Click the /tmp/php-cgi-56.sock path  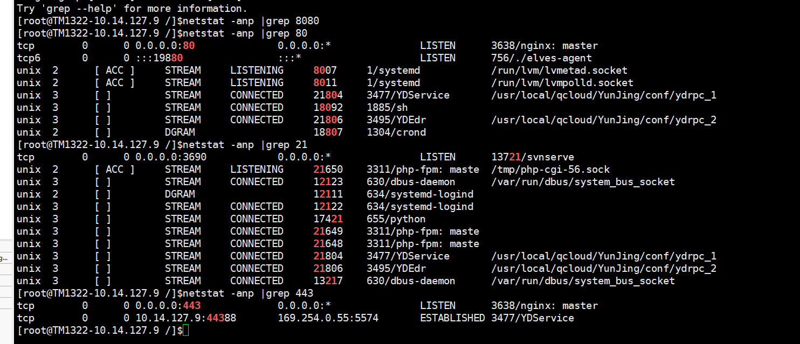[550, 170]
